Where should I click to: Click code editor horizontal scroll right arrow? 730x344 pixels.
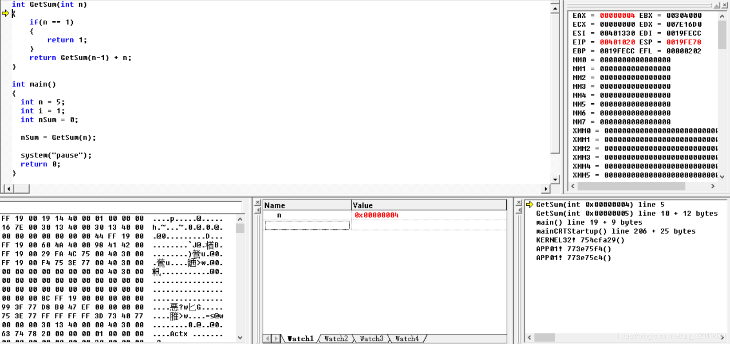[545, 189]
